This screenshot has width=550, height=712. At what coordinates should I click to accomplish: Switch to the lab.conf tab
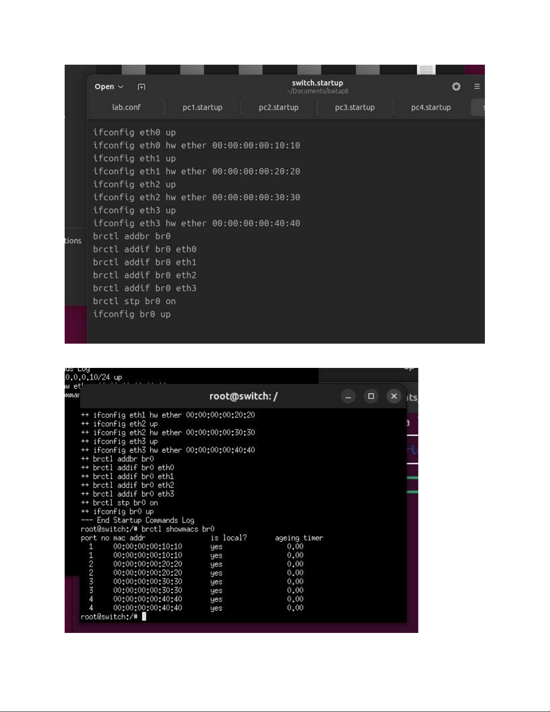(x=126, y=107)
